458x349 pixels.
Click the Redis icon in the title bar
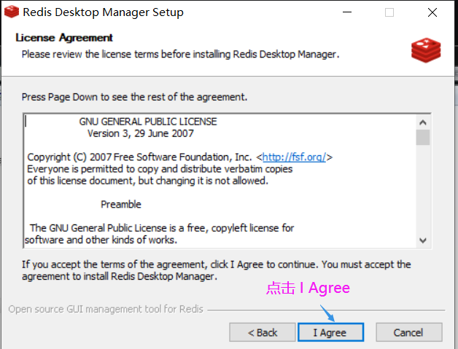click(x=12, y=12)
